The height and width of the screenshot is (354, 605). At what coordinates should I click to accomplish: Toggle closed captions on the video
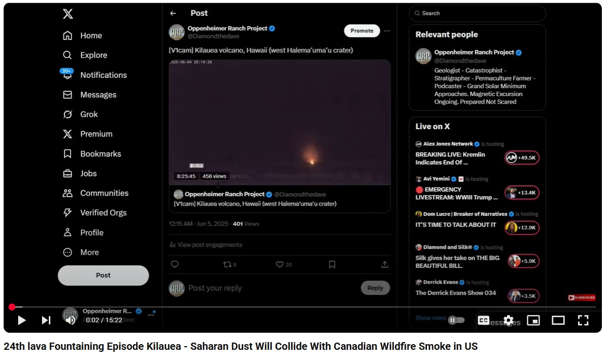pos(484,320)
